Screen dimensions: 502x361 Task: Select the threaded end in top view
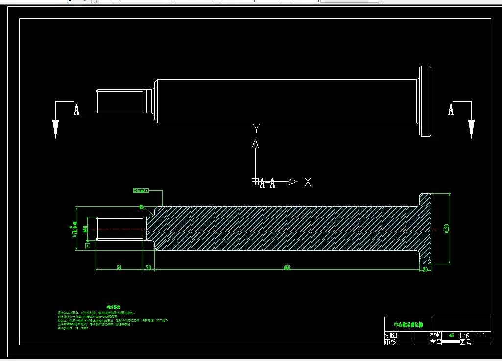tap(120, 102)
